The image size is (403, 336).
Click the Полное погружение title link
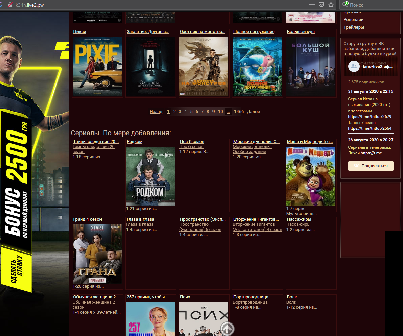tap(254, 32)
